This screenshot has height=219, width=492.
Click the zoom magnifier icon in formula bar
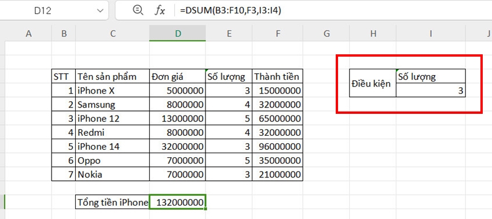(138, 10)
